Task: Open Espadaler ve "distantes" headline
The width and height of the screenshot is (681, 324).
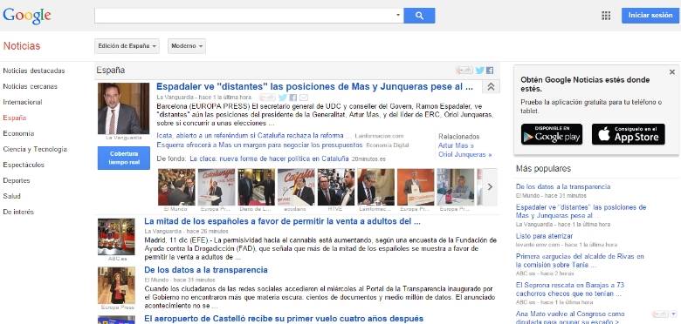Action: click(314, 86)
